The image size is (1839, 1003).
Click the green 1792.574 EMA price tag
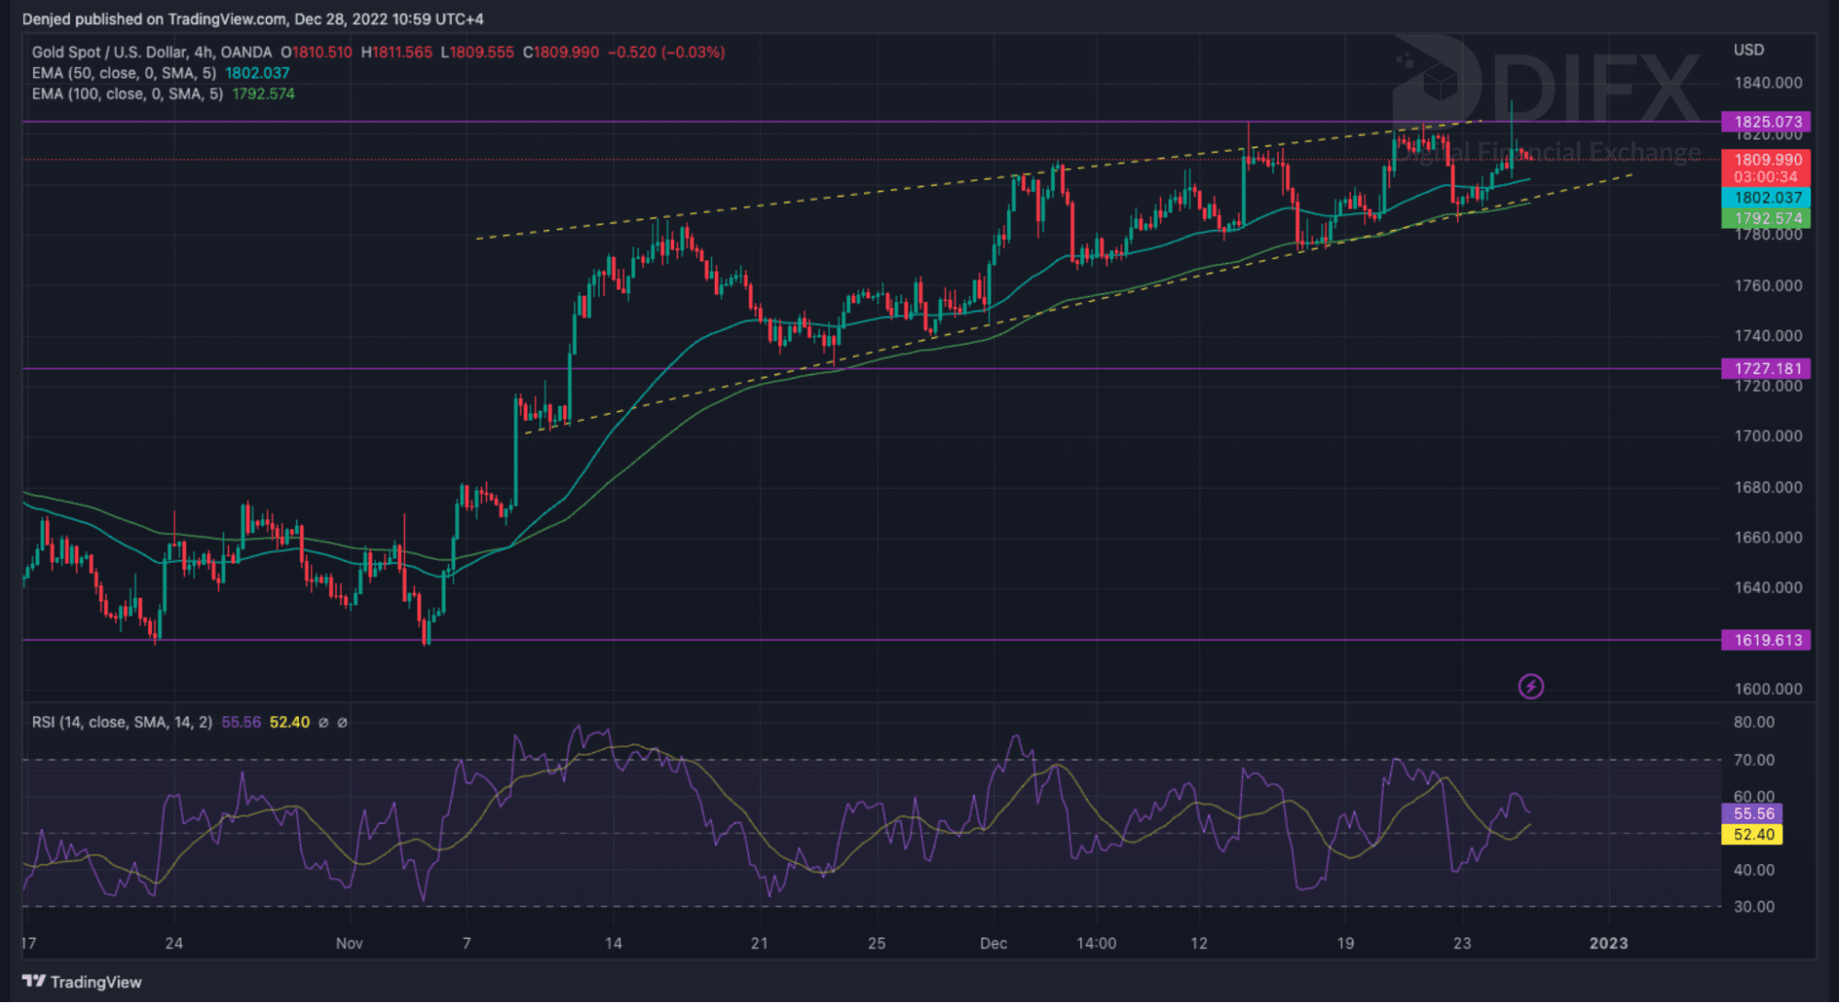point(1765,219)
